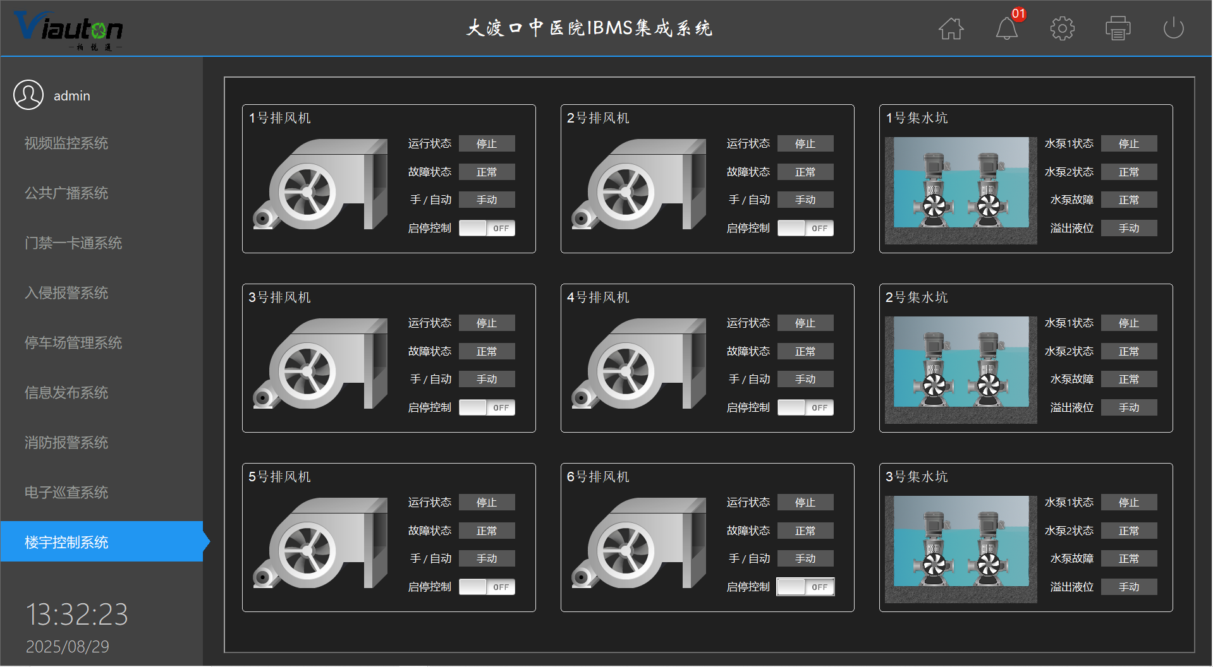Open the alarm notification bell
The width and height of the screenshot is (1213, 667).
pyautogui.click(x=1006, y=28)
